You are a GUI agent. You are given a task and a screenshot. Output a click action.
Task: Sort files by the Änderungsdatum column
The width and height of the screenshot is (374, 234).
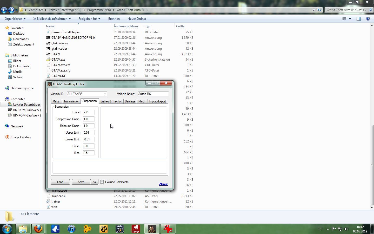click(126, 26)
